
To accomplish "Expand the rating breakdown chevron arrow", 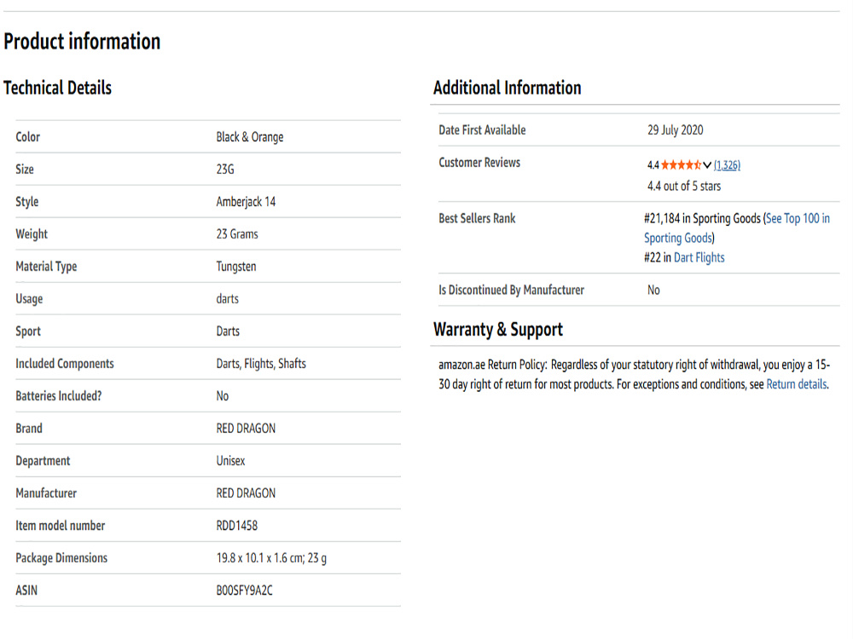I will tap(706, 165).
